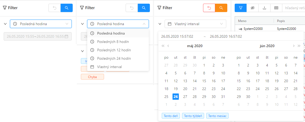Open the Vlastný interval time range dropdown
305x122 pixels.
click(x=195, y=24)
